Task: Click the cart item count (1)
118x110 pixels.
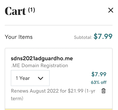Action: tap(32, 10)
